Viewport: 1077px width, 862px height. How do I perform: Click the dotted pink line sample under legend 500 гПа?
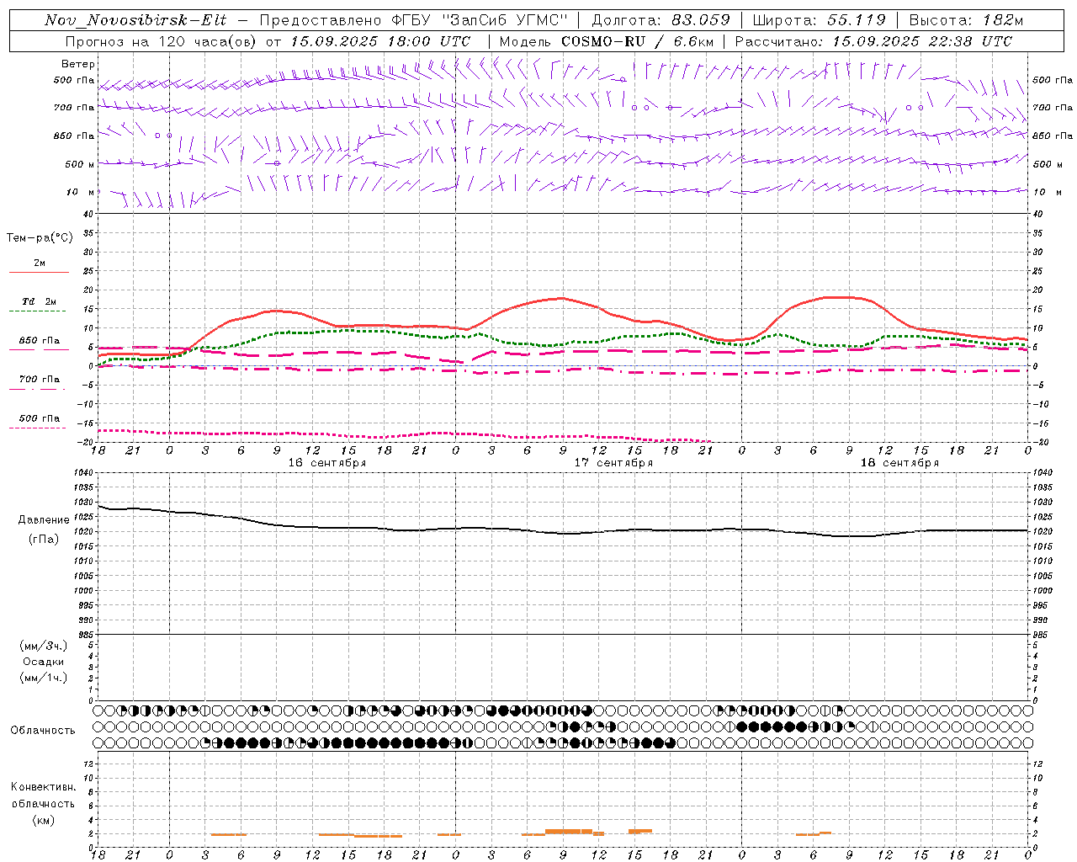(x=37, y=428)
